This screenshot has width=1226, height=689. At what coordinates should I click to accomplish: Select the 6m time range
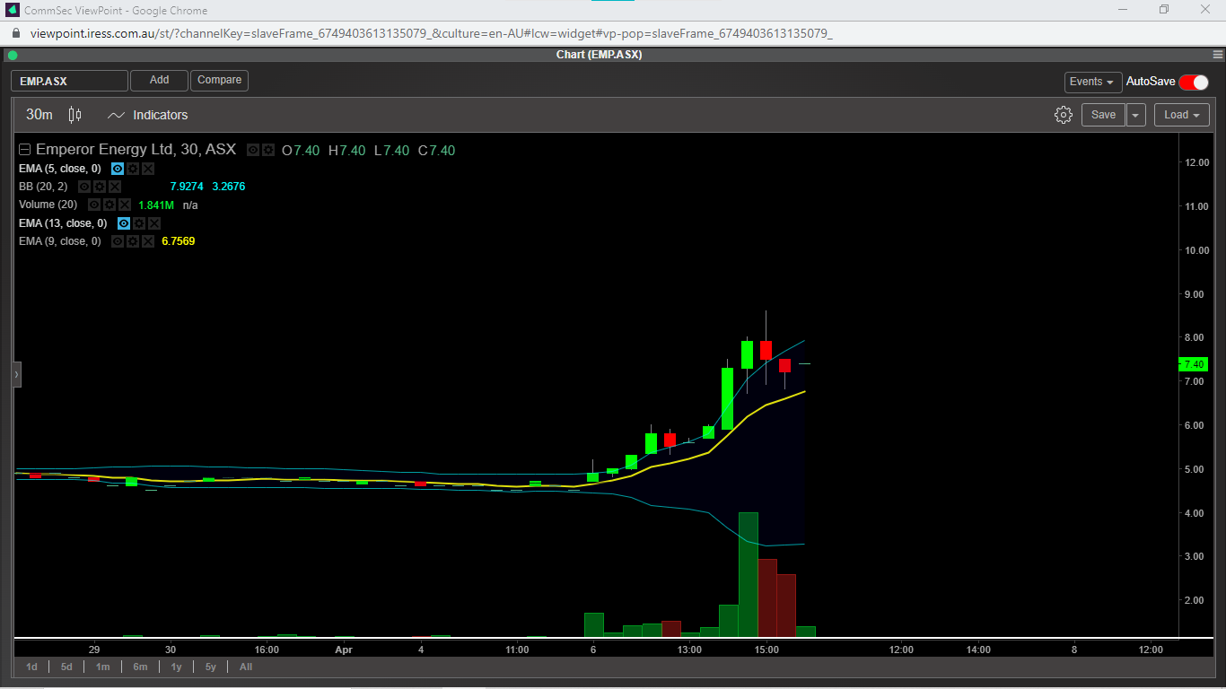click(140, 667)
